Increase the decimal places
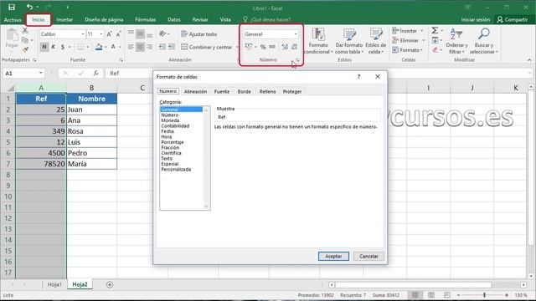The image size is (536, 301). tap(285, 47)
